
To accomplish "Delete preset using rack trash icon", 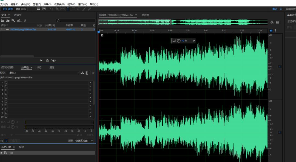I will (x=87, y=73).
